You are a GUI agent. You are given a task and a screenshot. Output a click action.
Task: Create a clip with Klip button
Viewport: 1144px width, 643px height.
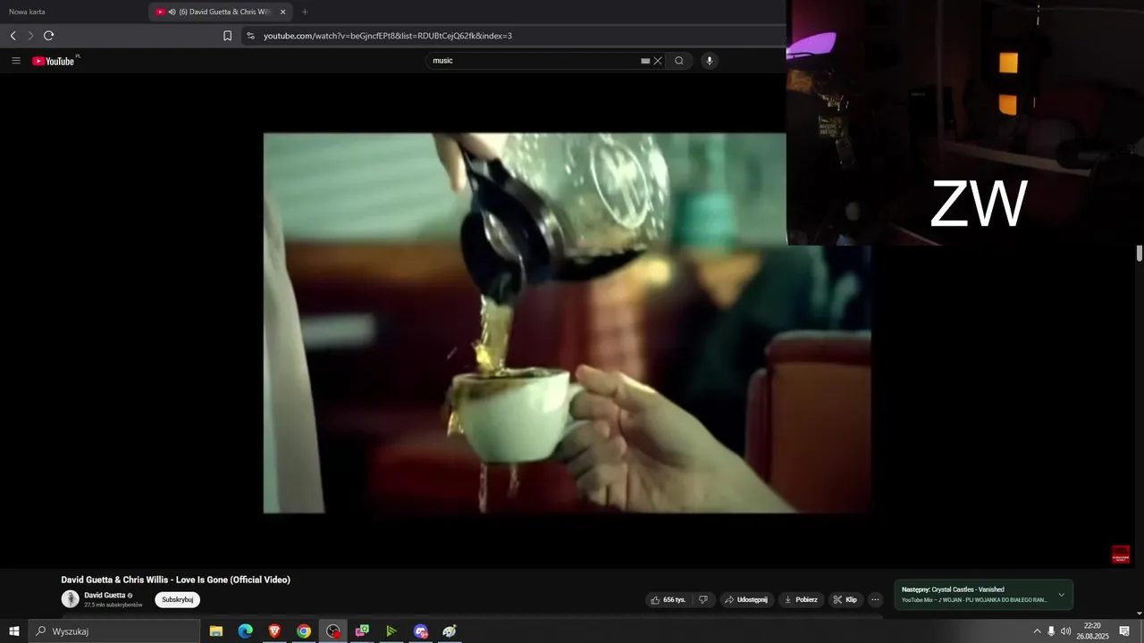tap(845, 599)
